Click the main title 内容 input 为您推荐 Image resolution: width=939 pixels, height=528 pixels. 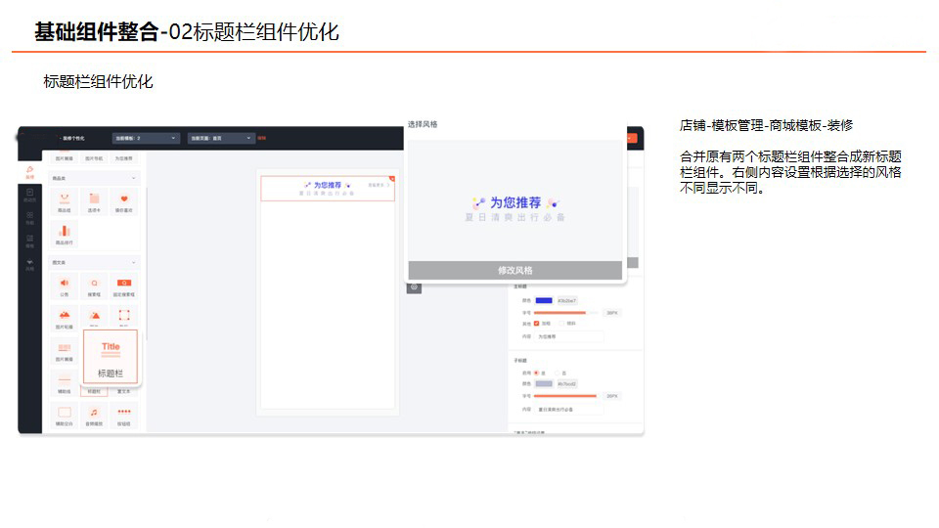[569, 336]
